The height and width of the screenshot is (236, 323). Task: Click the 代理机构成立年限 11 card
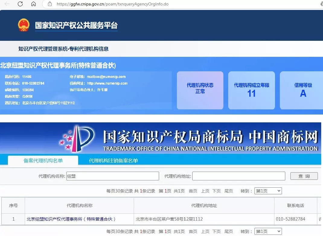[x=251, y=90]
